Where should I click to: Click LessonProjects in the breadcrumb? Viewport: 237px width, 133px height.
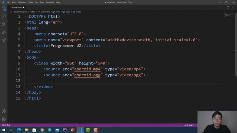[x=21, y=12]
